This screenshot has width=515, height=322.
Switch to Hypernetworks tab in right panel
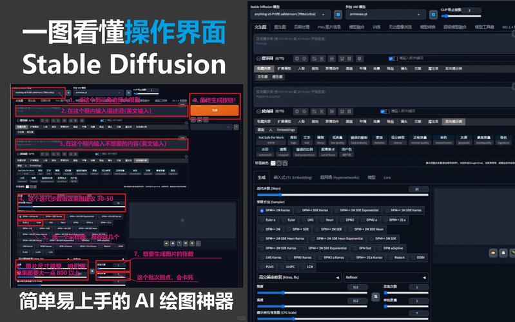coord(340,178)
